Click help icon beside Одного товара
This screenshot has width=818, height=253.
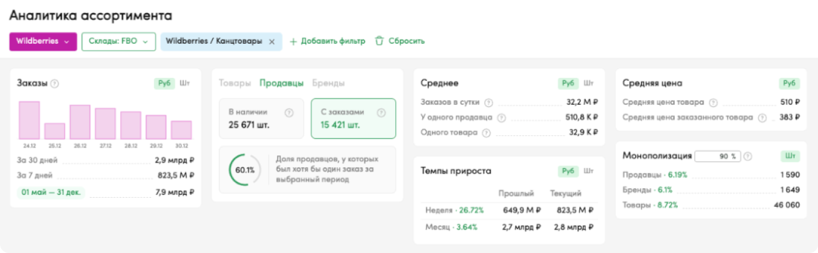(487, 132)
